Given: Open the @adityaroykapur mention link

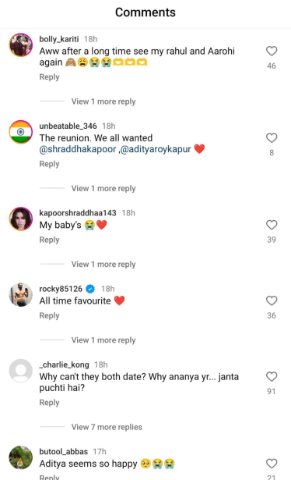Looking at the screenshot, I should (x=156, y=149).
